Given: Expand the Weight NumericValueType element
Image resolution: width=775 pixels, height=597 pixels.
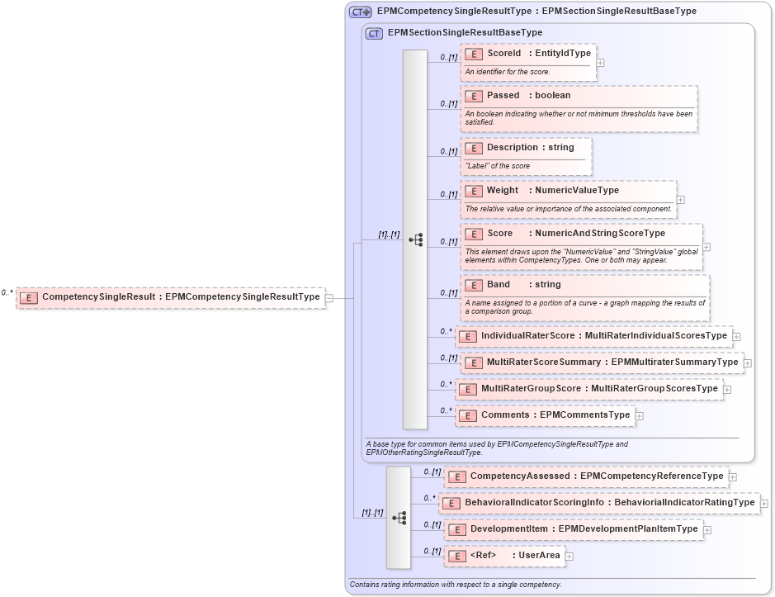Looking at the screenshot, I should tap(680, 198).
